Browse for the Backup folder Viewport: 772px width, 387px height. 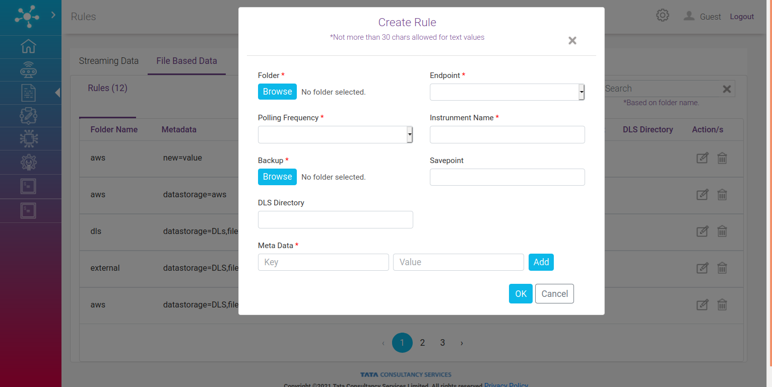coord(277,177)
